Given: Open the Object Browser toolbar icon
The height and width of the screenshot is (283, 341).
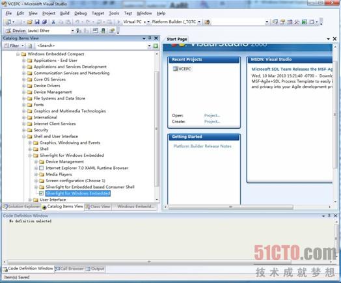Looking at the screenshot, I should coord(290,22).
